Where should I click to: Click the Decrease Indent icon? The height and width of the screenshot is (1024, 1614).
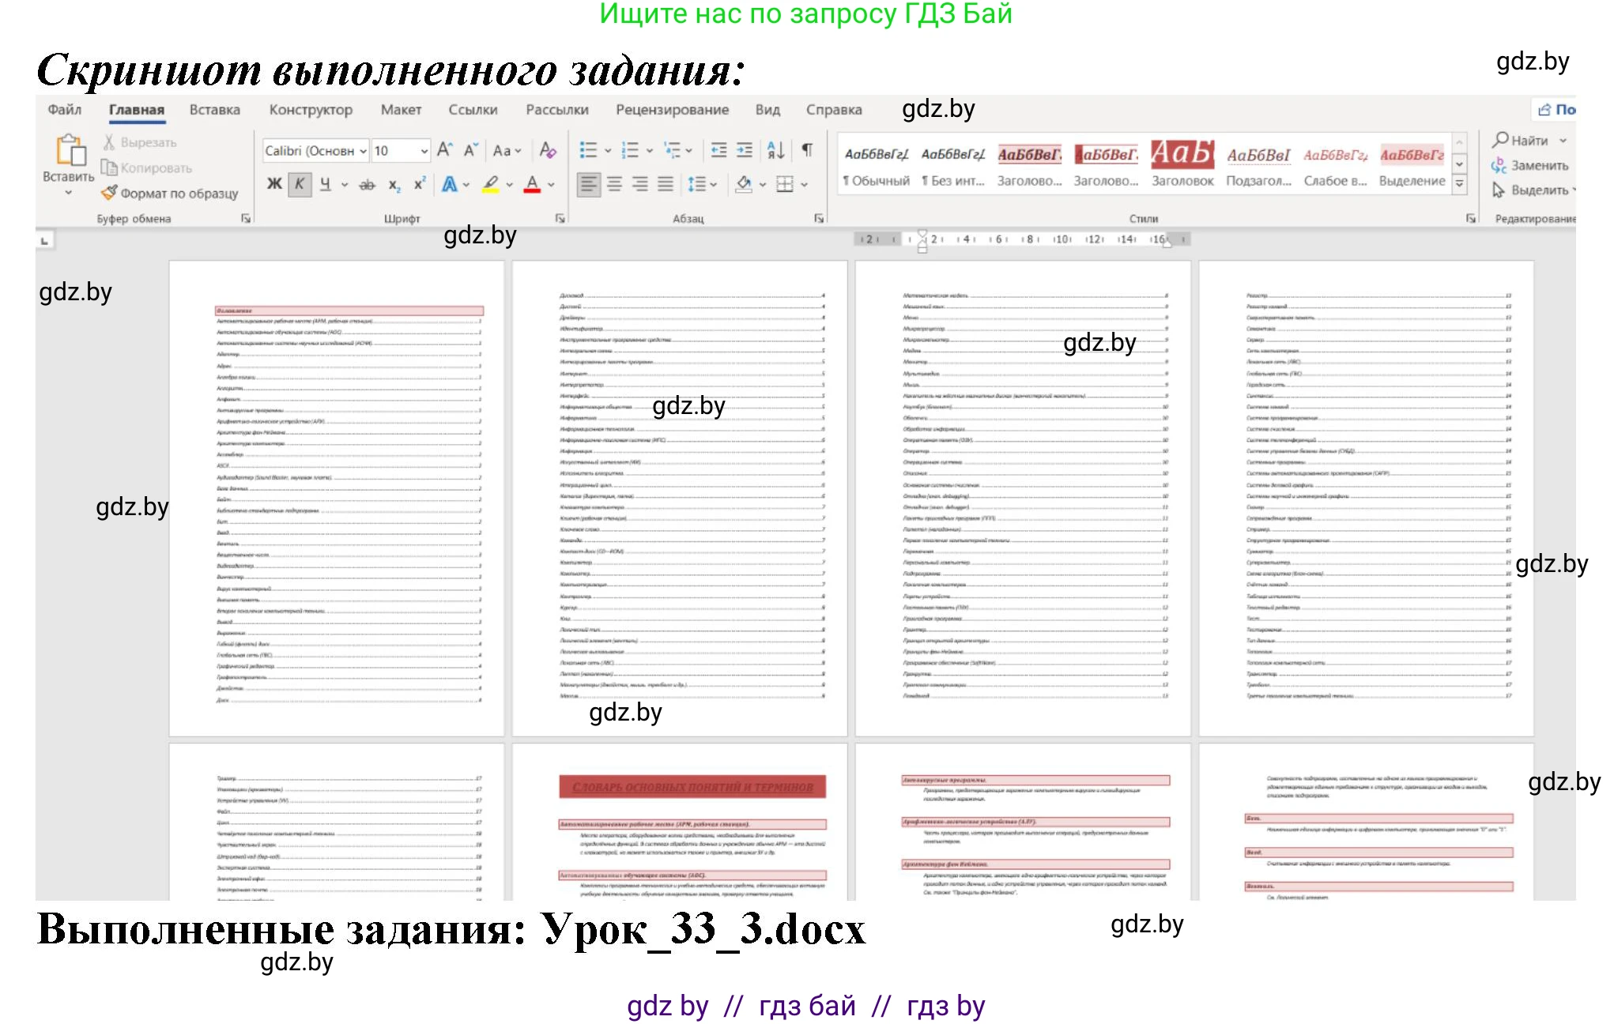click(x=718, y=150)
